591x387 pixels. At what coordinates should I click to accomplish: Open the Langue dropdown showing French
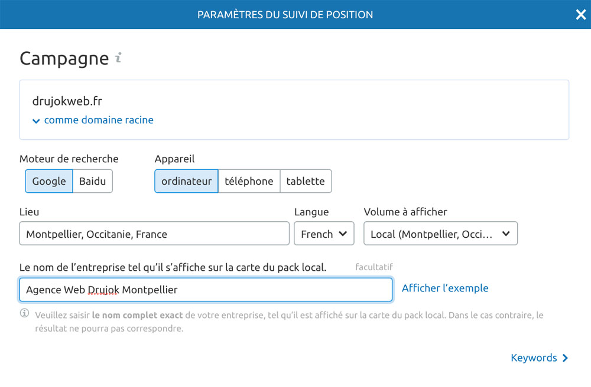(324, 234)
